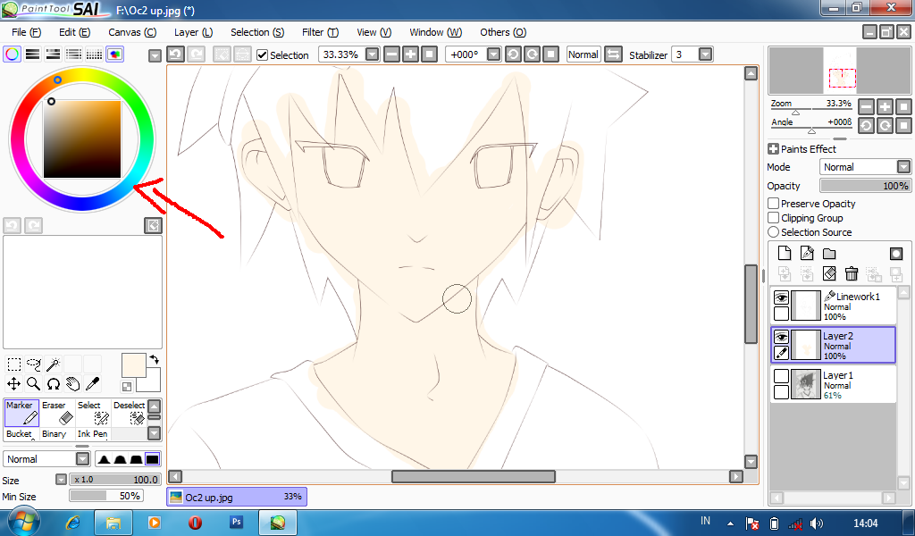The height and width of the screenshot is (536, 915).
Task: Create a new normal layer
Action: point(785,253)
